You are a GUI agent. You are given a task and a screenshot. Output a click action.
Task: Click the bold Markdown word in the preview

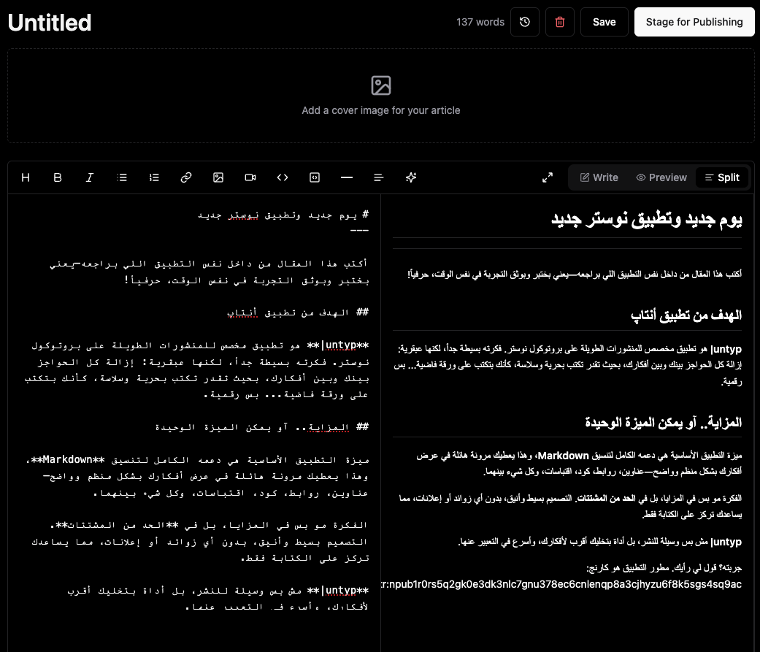pyautogui.click(x=563, y=456)
